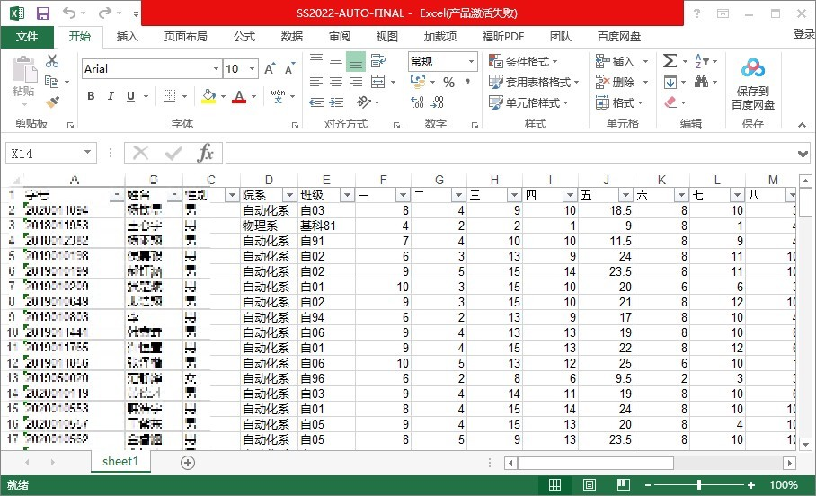The image size is (816, 496).
Task: Switch to the 数据 Data tab
Action: 291,37
